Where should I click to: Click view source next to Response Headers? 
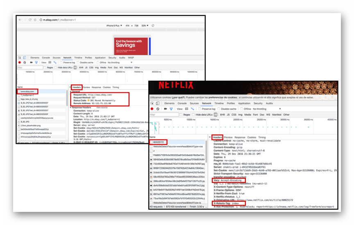coord(102,108)
